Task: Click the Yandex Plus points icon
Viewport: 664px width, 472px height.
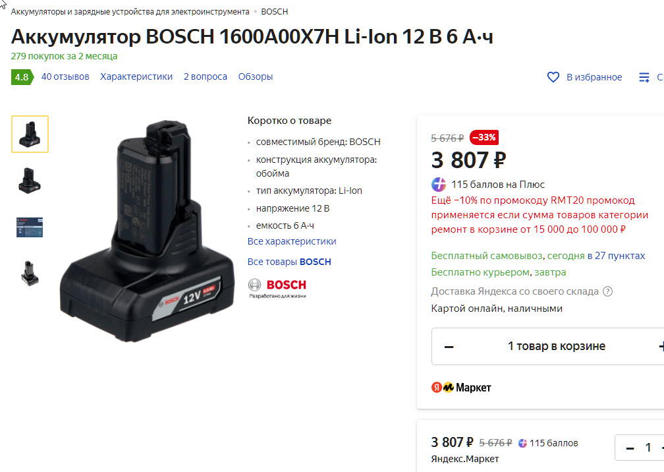Action: click(x=439, y=185)
